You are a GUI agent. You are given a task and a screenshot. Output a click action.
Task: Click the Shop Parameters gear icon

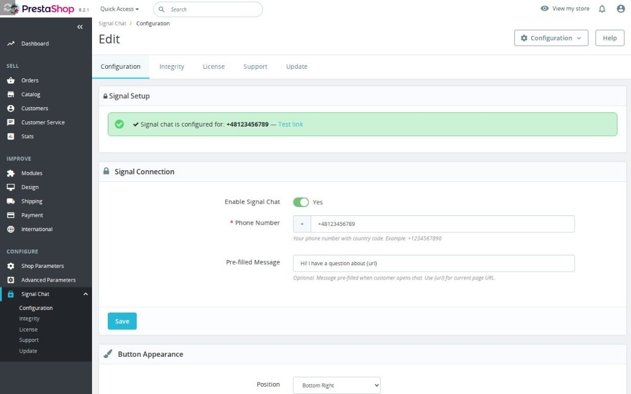point(11,266)
